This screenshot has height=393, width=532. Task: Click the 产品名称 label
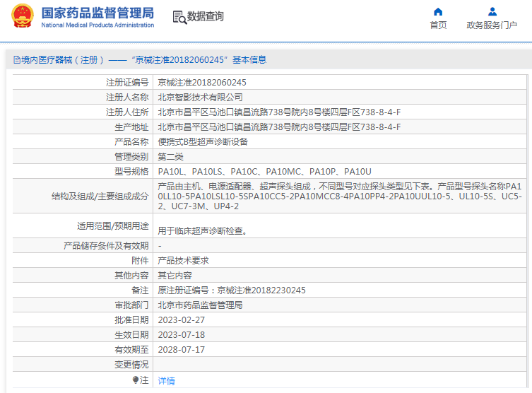[x=131, y=142]
